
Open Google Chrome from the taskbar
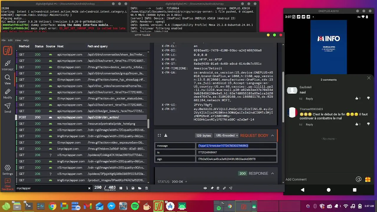point(52,206)
